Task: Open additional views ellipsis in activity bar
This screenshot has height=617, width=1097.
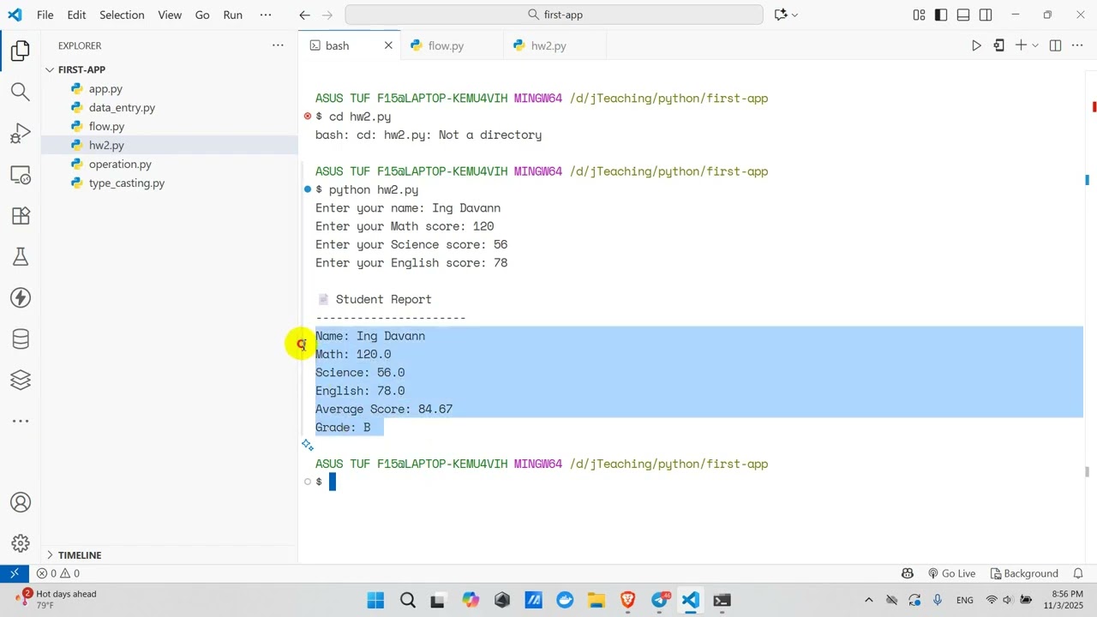Action: click(21, 421)
